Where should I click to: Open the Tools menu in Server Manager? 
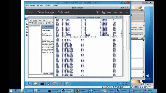[x=115, y=12]
